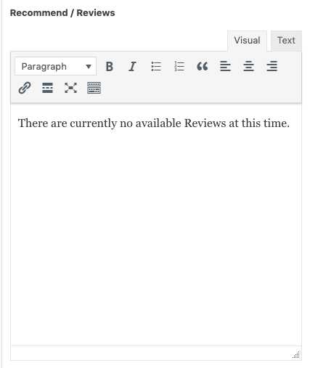Align text left

click(225, 66)
